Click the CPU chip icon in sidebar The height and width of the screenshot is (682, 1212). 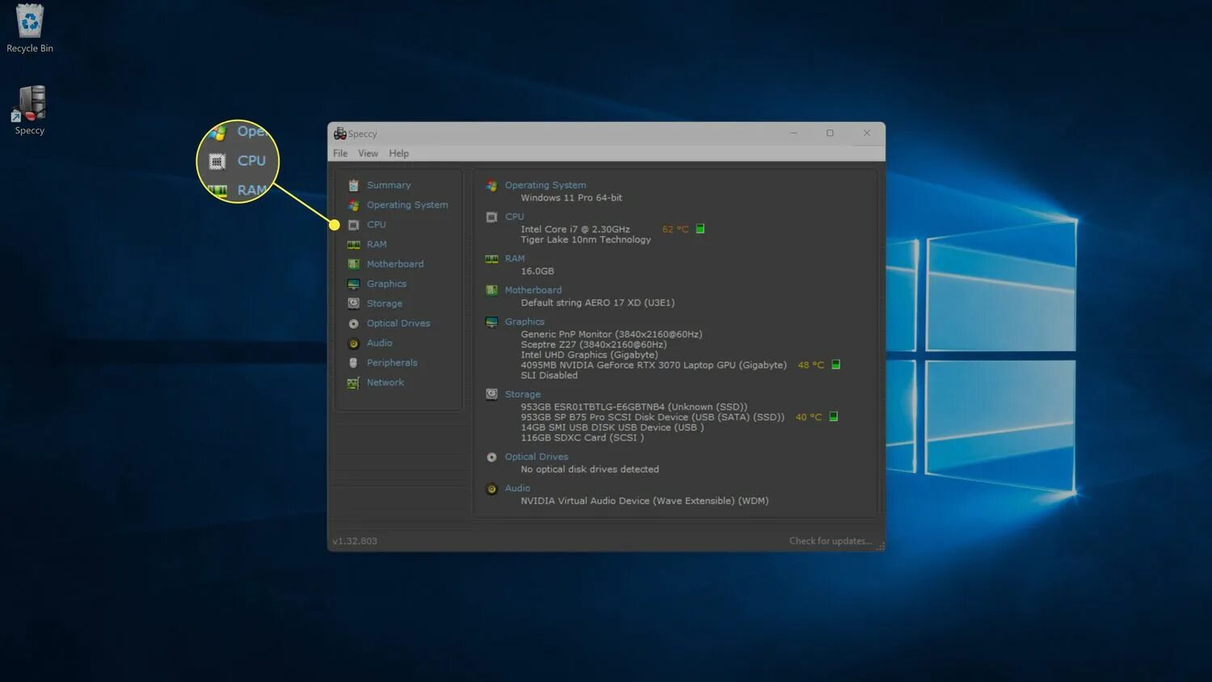353,225
